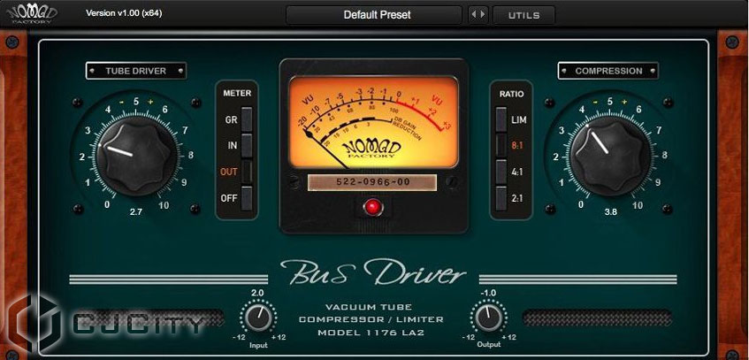749x360 pixels.
Task: Select the 8:1 ratio switch
Action: tap(501, 145)
